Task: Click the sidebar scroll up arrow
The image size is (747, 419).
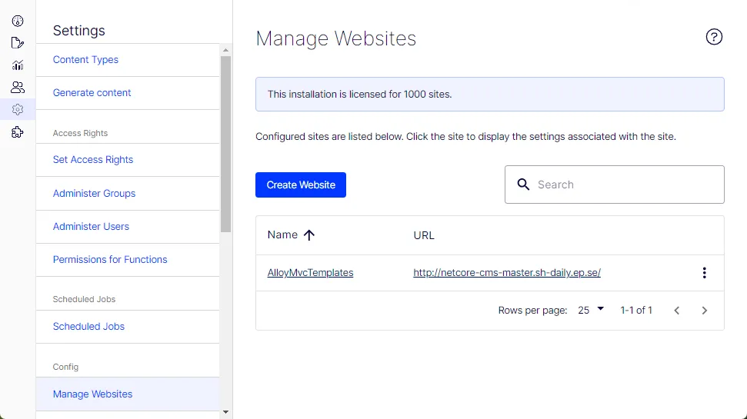Action: tap(226, 50)
